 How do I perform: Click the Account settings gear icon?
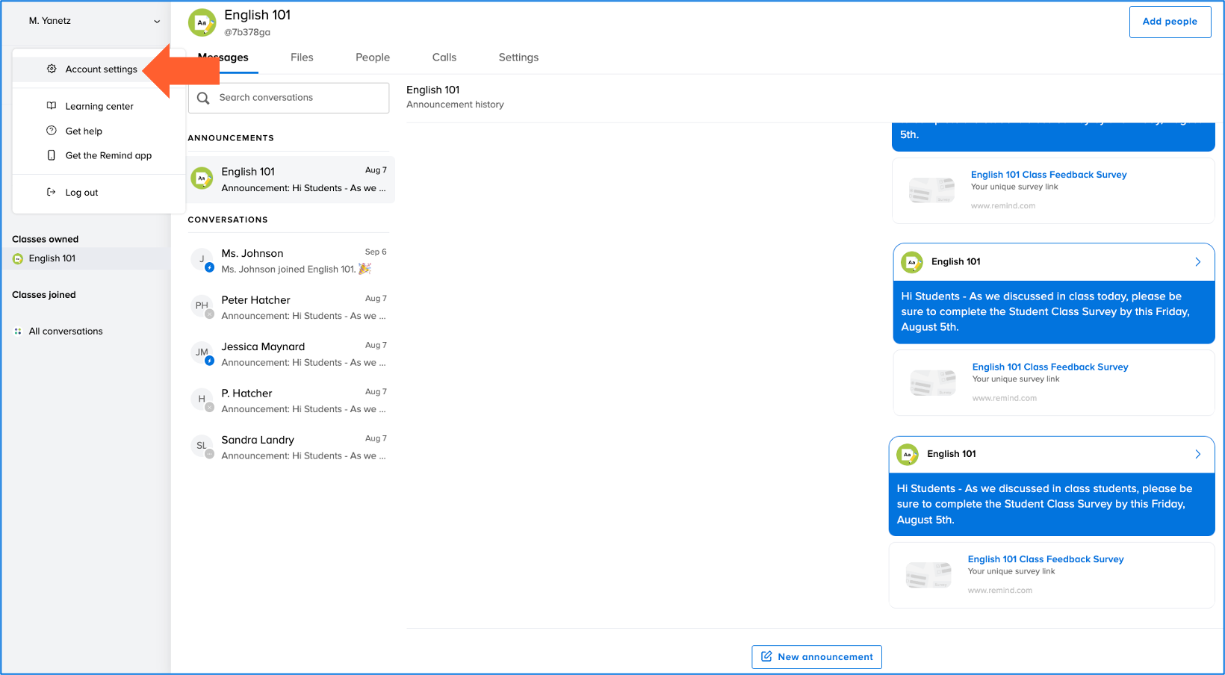(x=52, y=69)
